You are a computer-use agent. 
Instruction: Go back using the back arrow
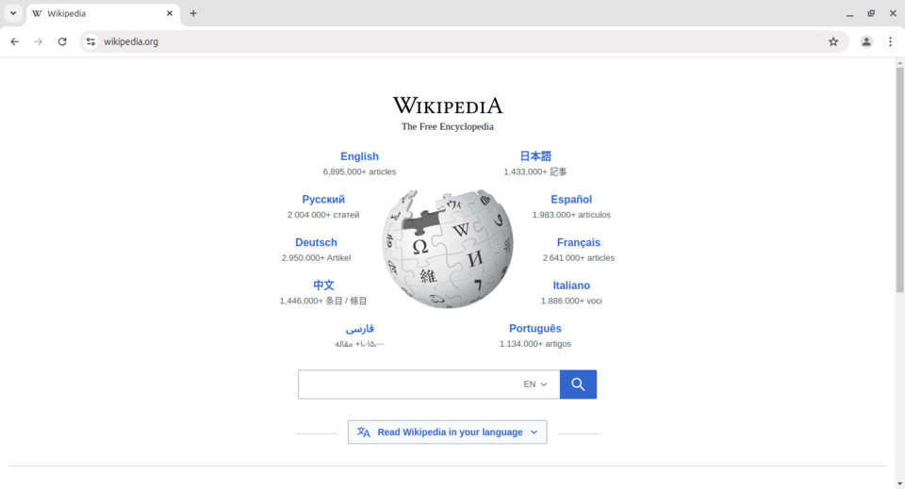click(x=14, y=41)
